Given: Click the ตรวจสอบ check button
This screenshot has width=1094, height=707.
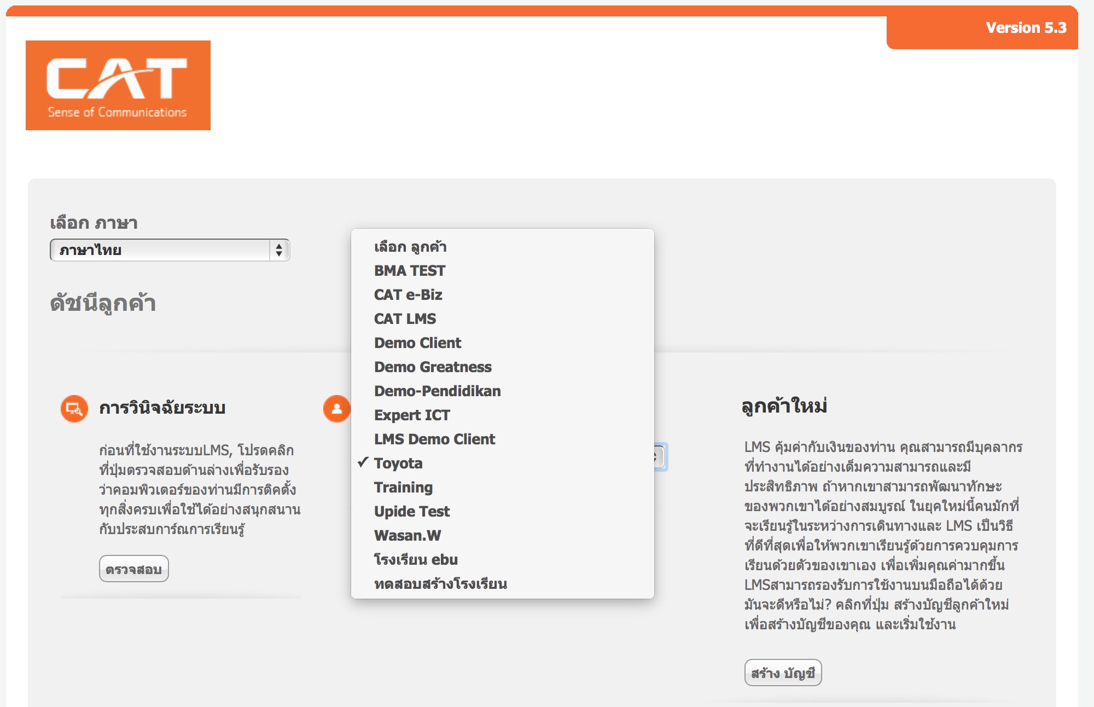Looking at the screenshot, I should tap(134, 569).
